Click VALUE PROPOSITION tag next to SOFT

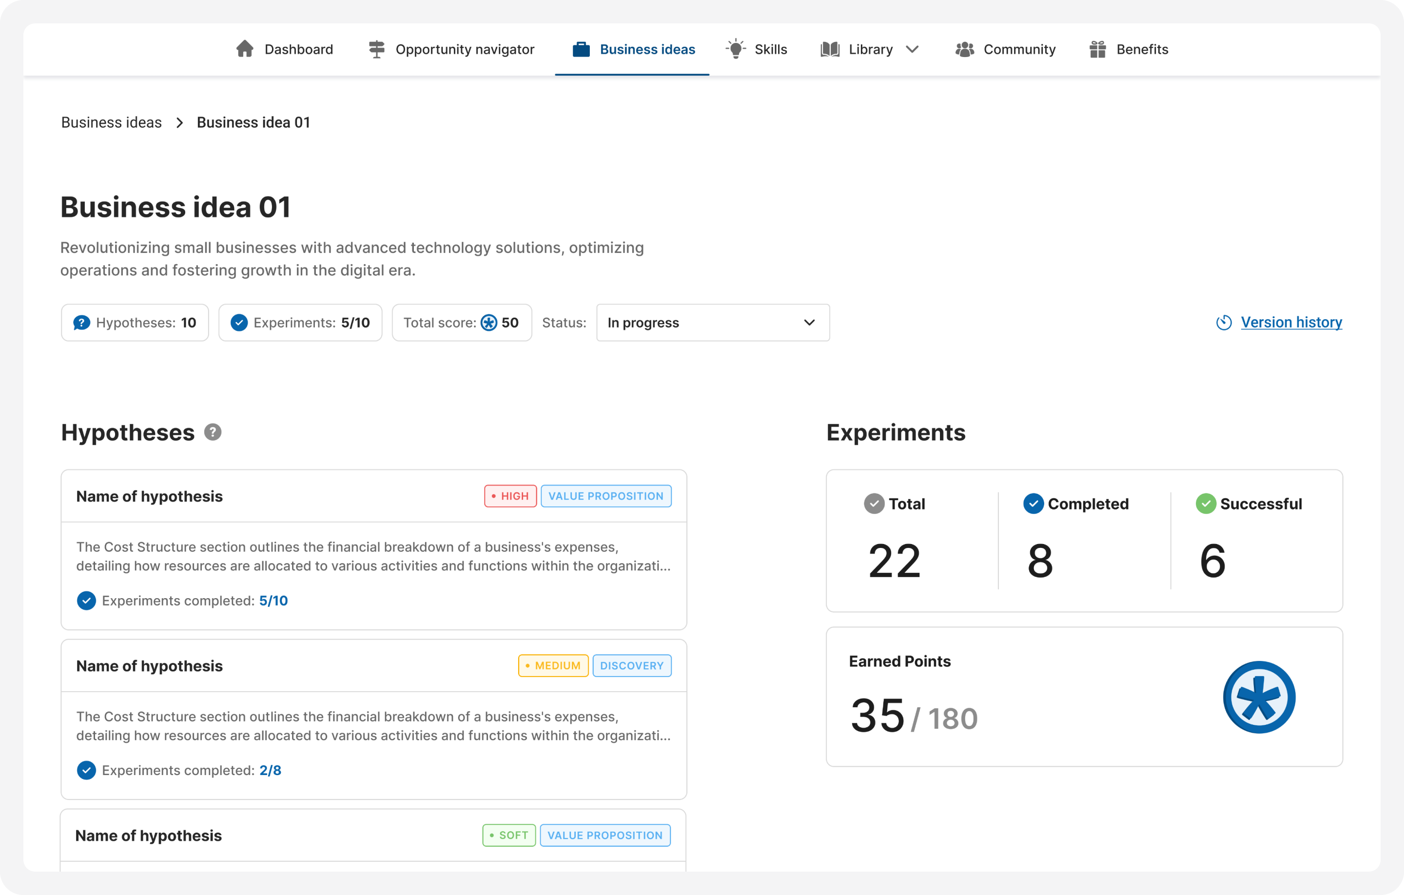[x=604, y=836]
